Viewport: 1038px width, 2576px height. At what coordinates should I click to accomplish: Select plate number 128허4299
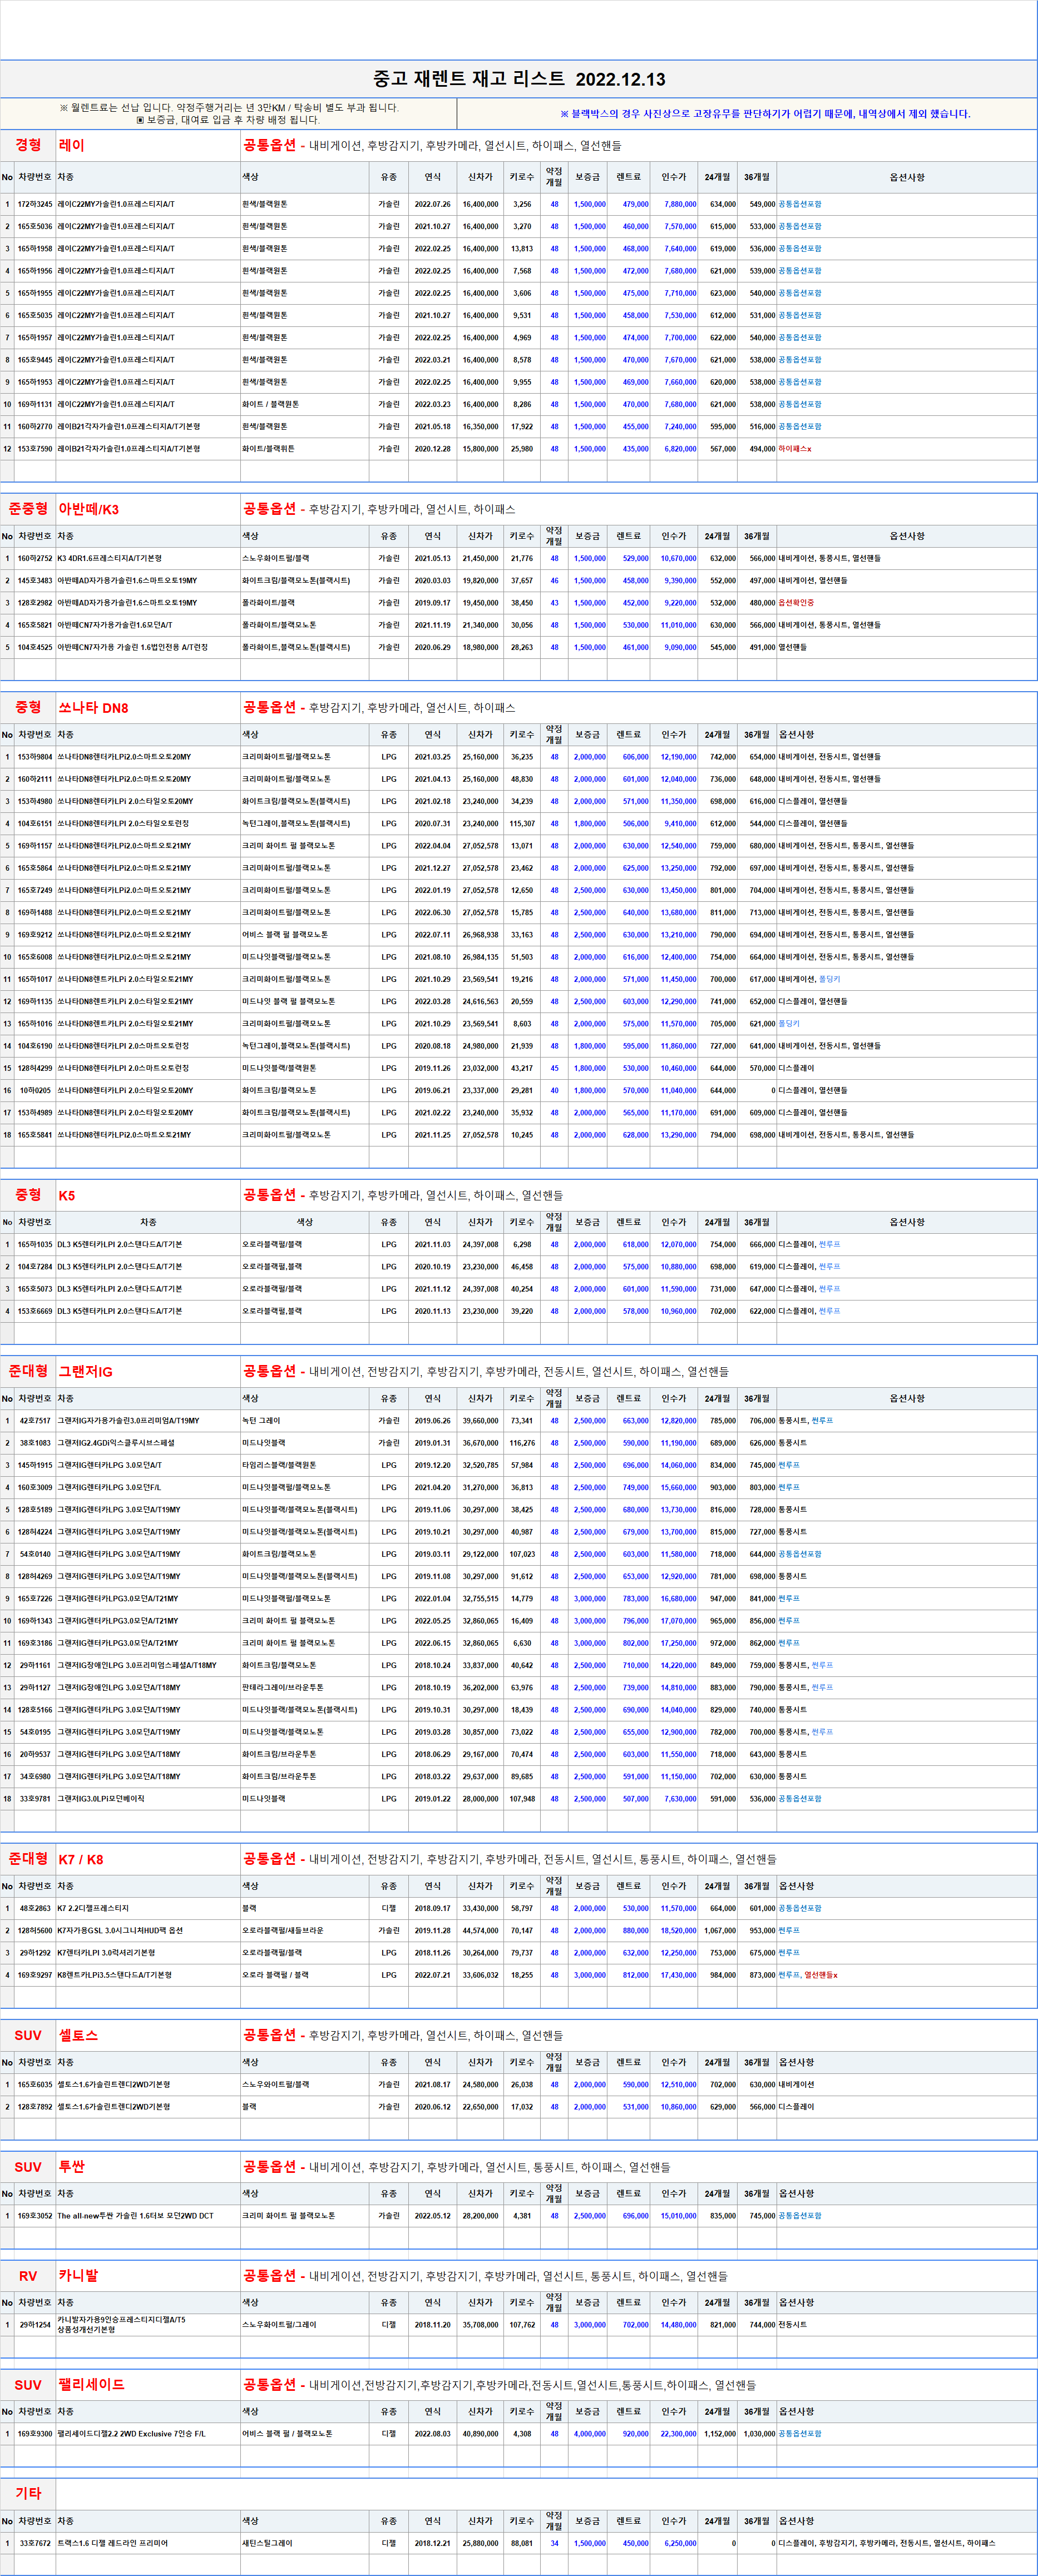(35, 1068)
